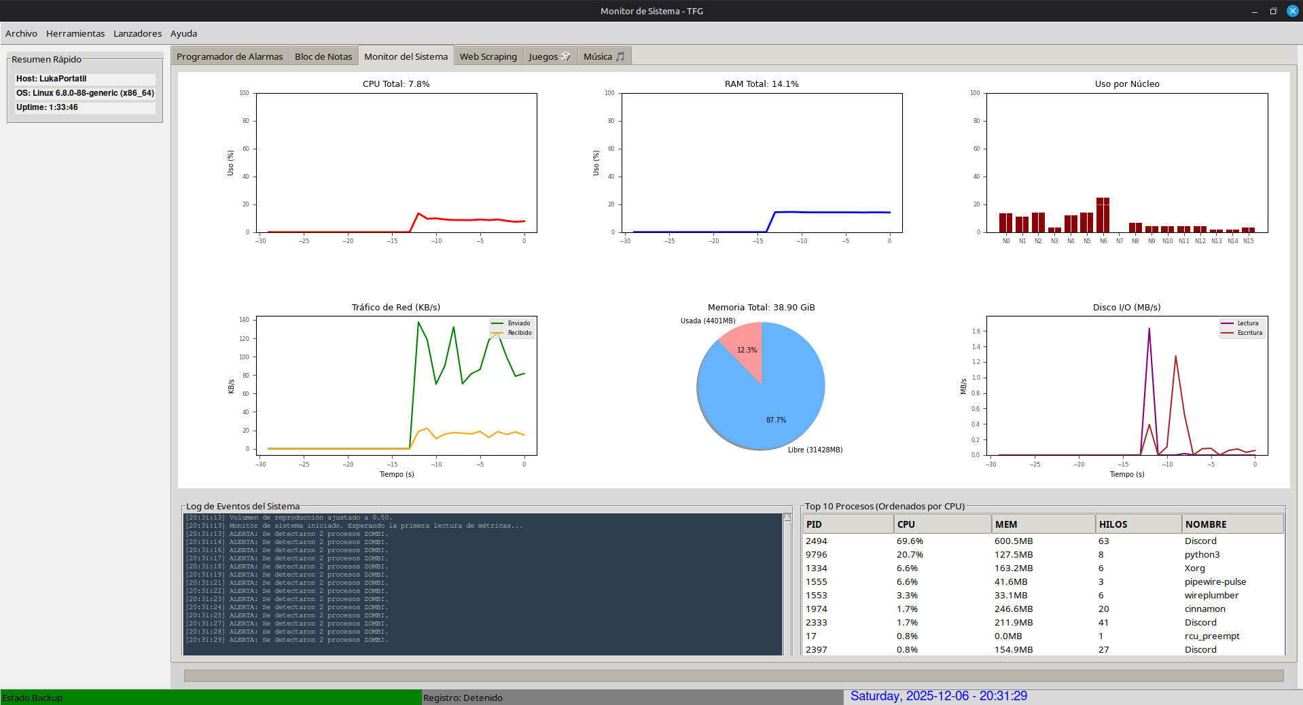
Task: Switch to Programador de Alarmas tab
Action: [x=230, y=56]
